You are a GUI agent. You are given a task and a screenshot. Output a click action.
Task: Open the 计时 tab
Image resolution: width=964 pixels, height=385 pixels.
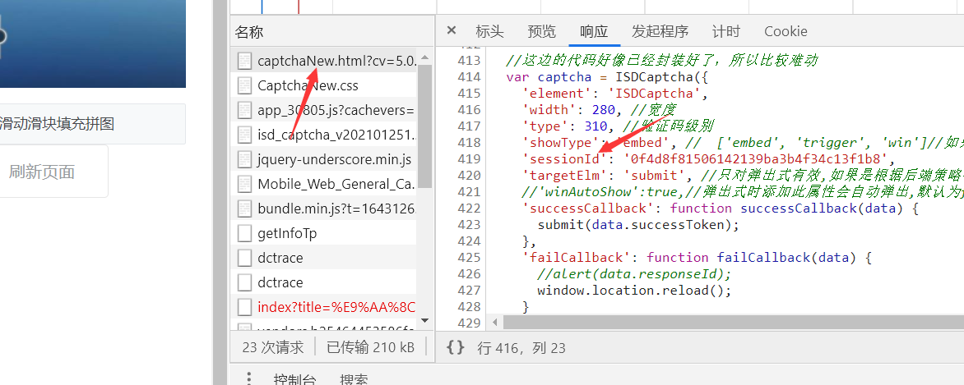[726, 31]
